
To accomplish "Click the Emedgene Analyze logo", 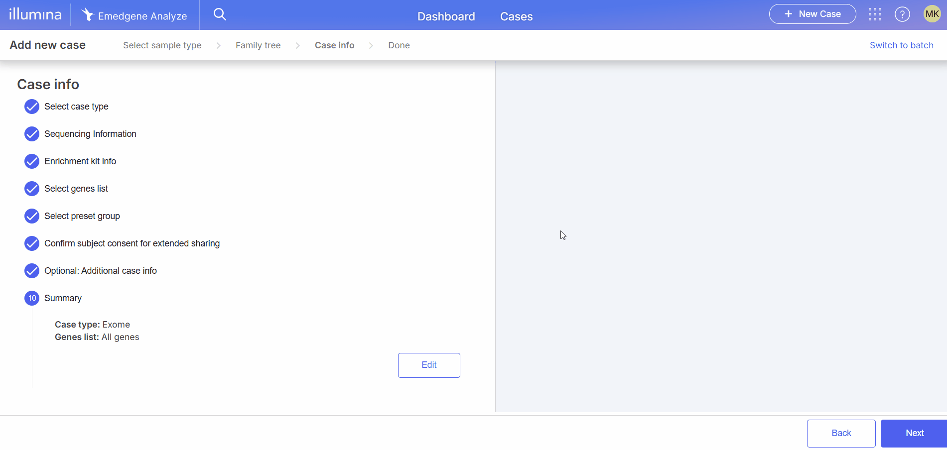I will (135, 15).
